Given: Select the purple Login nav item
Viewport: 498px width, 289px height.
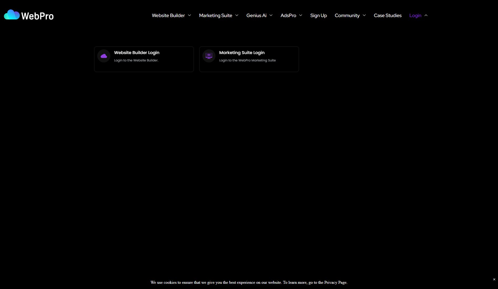Looking at the screenshot, I should [415, 15].
